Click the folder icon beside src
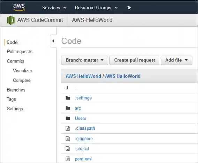 pyautogui.click(x=68, y=108)
